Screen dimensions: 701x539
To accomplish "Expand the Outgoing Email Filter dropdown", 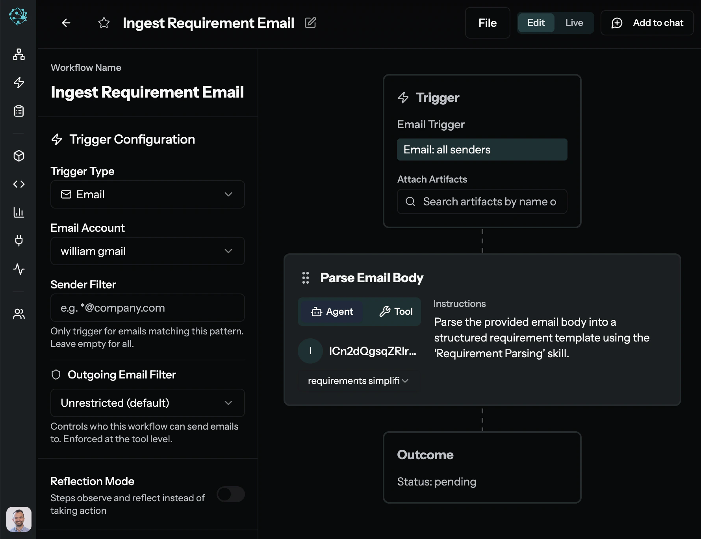I will tap(147, 403).
